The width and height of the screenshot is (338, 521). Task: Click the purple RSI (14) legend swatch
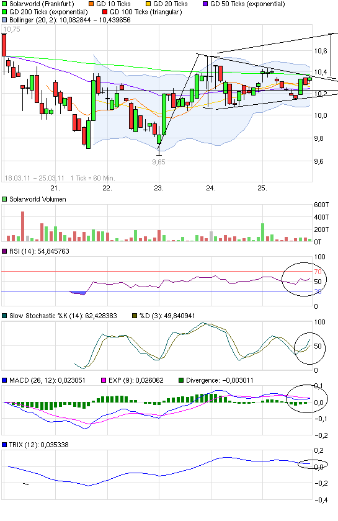point(4,252)
